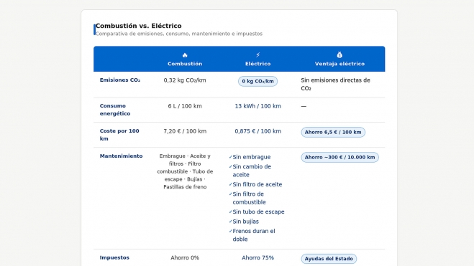Click the Coste por 100 km row label
This screenshot has width=474, height=266.
pyautogui.click(x=119, y=135)
